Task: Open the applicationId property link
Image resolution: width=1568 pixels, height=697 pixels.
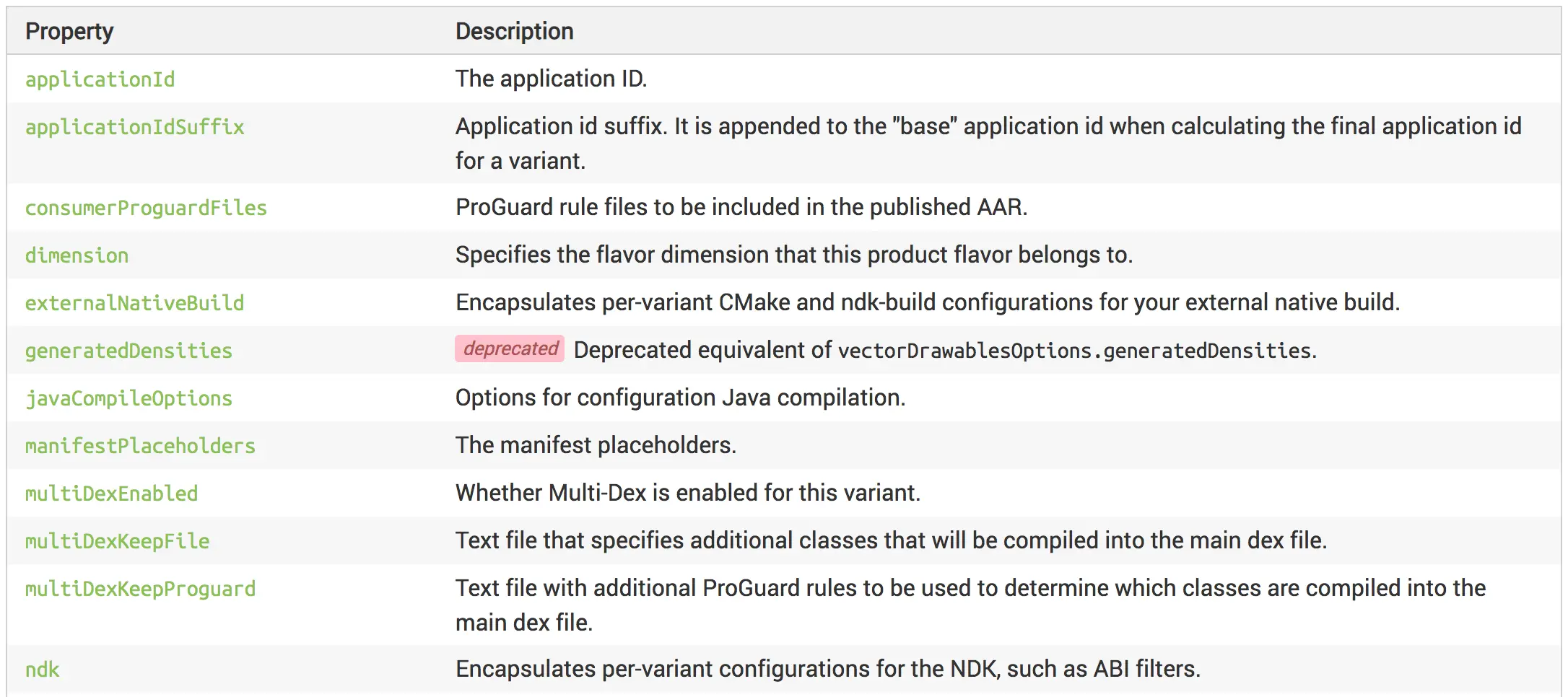Action: coord(100,79)
